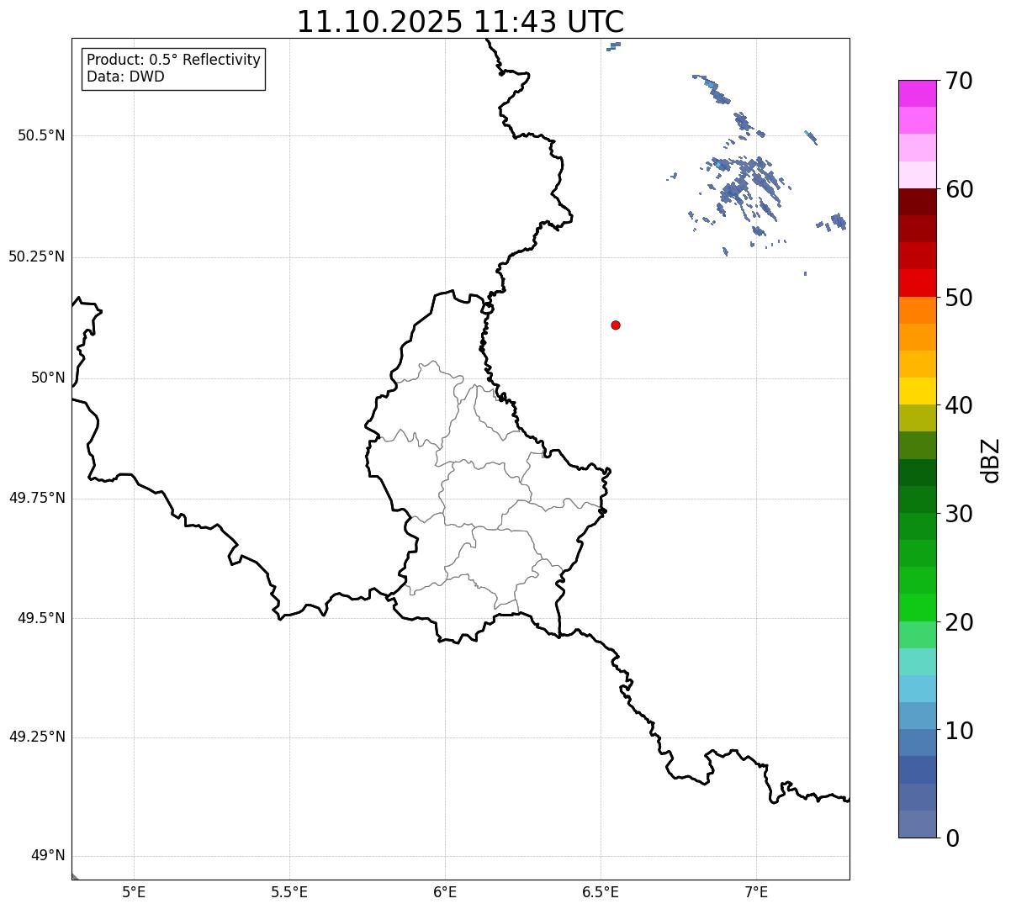
Task: Click the 70 tick on colorbar
Action: (959, 81)
